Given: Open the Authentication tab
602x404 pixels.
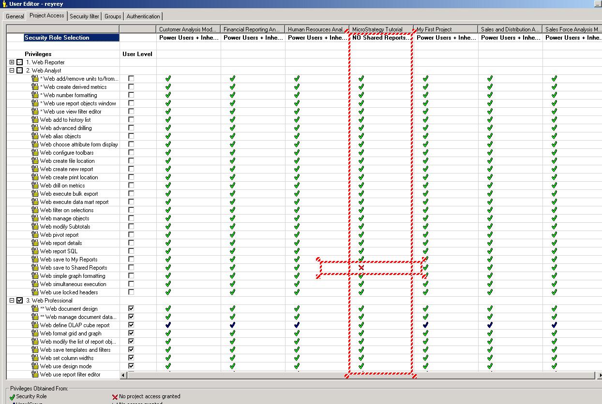Looking at the screenshot, I should [x=143, y=15].
